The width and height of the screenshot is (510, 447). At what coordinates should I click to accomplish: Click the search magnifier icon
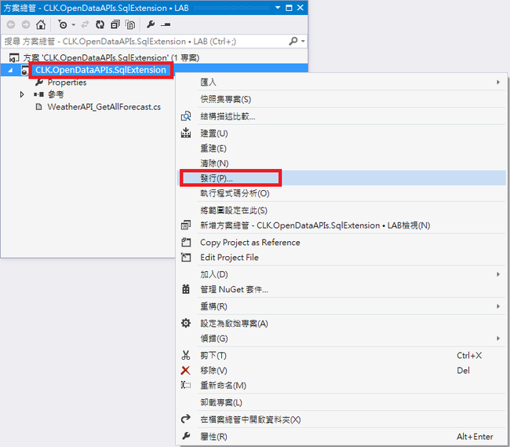click(x=293, y=41)
